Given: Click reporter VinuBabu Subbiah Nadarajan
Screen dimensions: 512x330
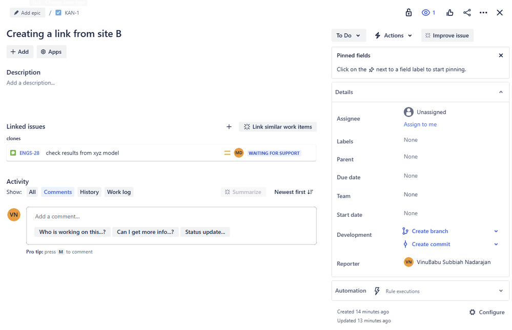Looking at the screenshot, I should (454, 262).
